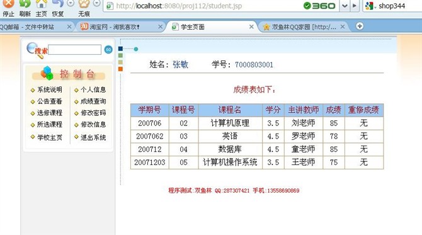Click term number 20071203 cell
Screen dimensions: 422x235
150,163
